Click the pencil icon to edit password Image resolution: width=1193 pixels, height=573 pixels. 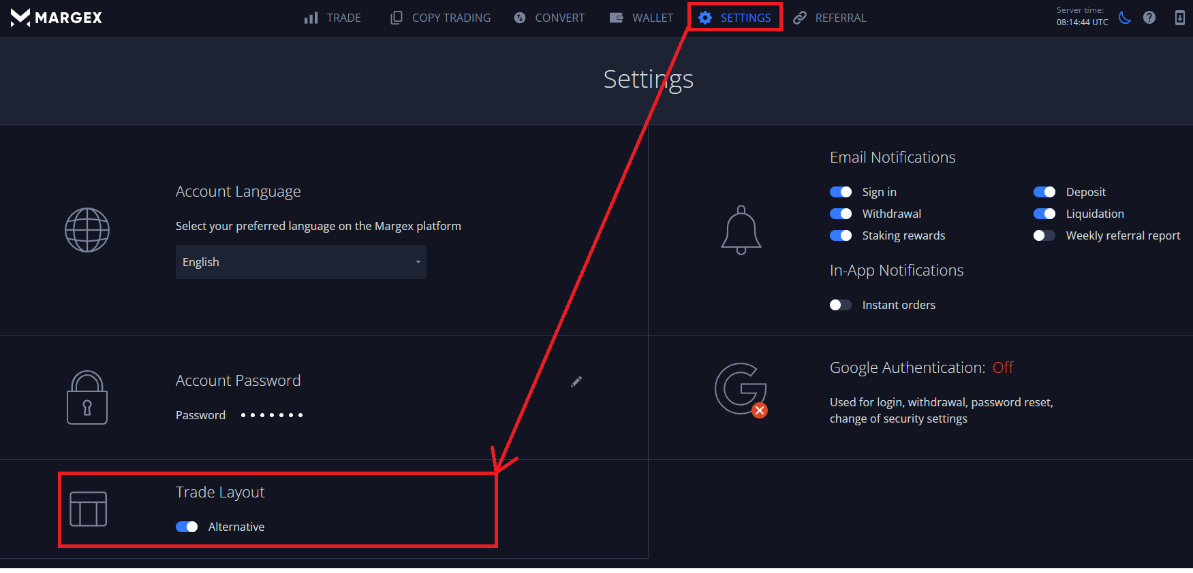tap(576, 382)
